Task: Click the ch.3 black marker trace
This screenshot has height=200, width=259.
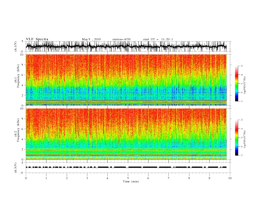Action: [x=126, y=167]
